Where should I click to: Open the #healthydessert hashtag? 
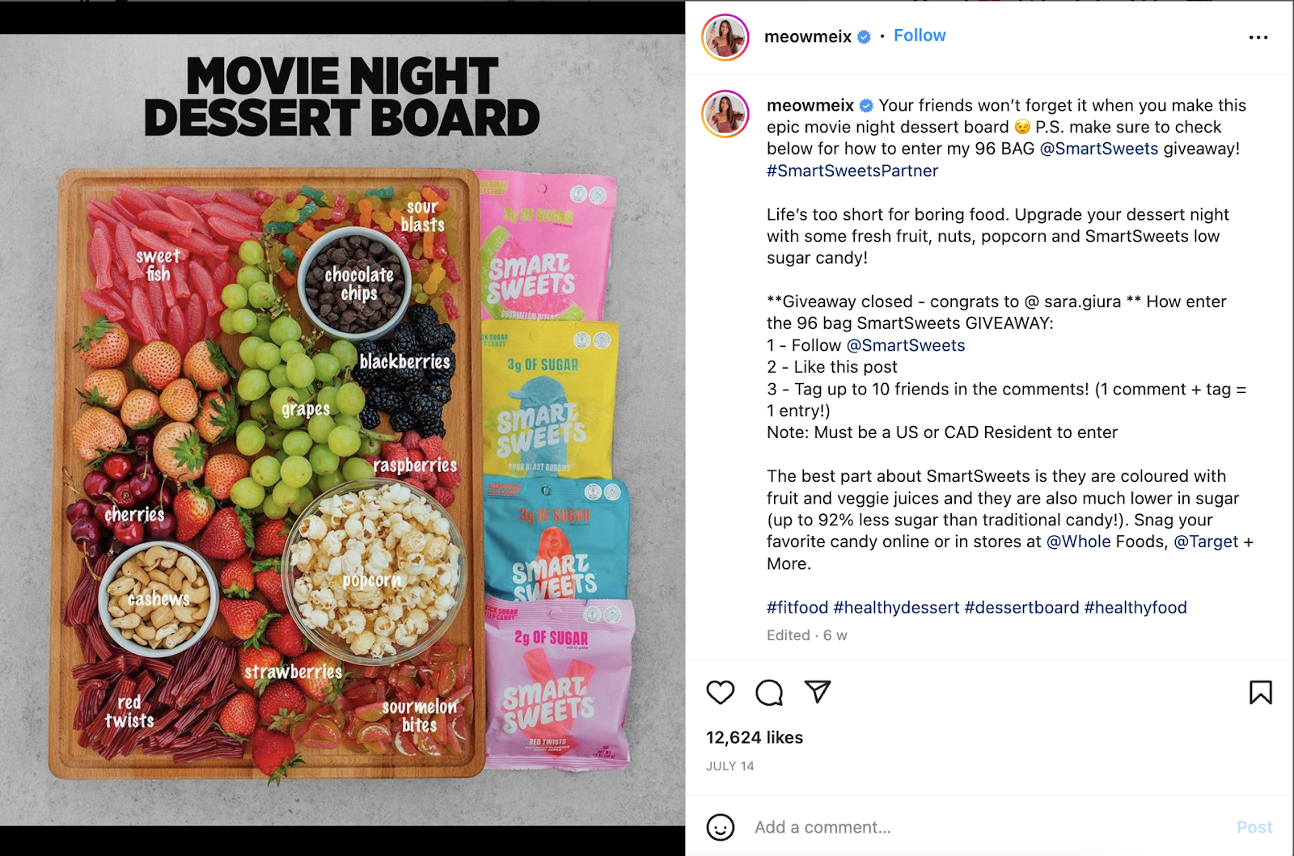[x=896, y=607]
